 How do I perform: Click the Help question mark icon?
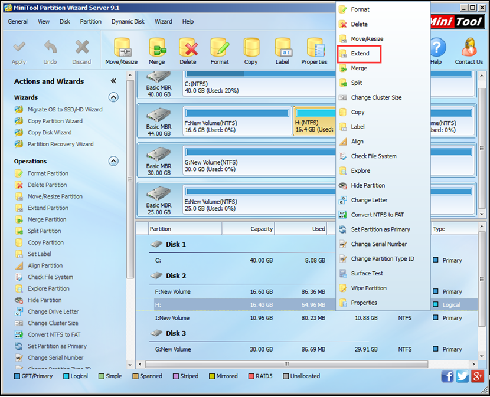(x=437, y=47)
